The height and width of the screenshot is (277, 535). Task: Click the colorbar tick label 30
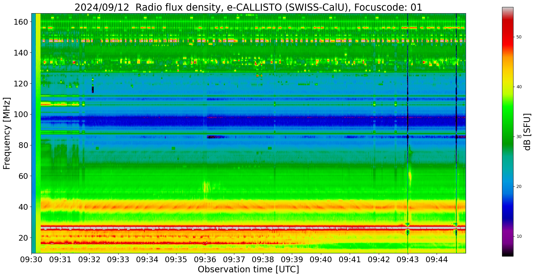tap(519, 137)
